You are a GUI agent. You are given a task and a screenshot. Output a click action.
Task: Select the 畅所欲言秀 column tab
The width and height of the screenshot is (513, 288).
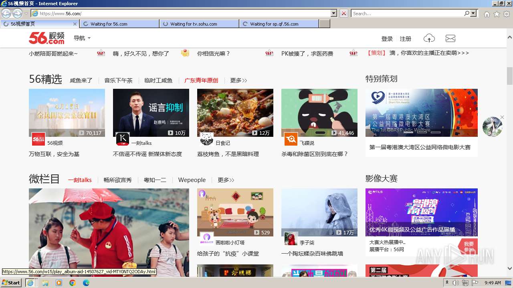click(x=117, y=180)
